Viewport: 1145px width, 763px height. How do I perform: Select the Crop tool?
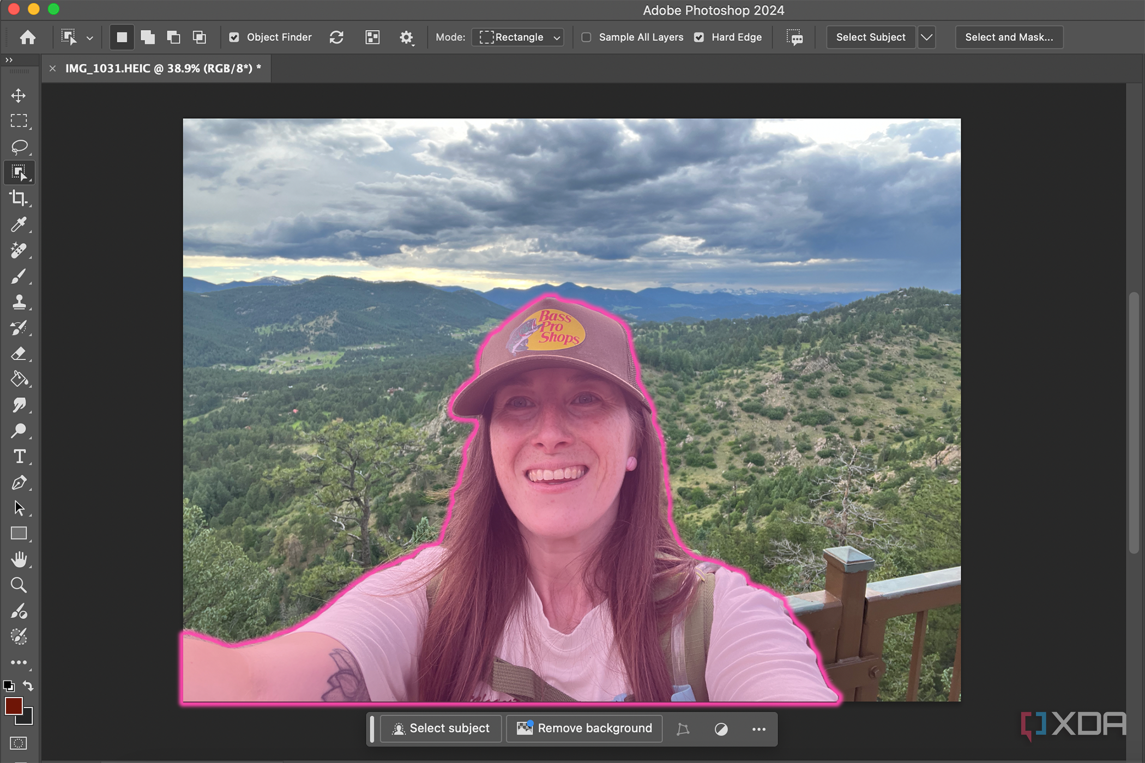point(19,198)
